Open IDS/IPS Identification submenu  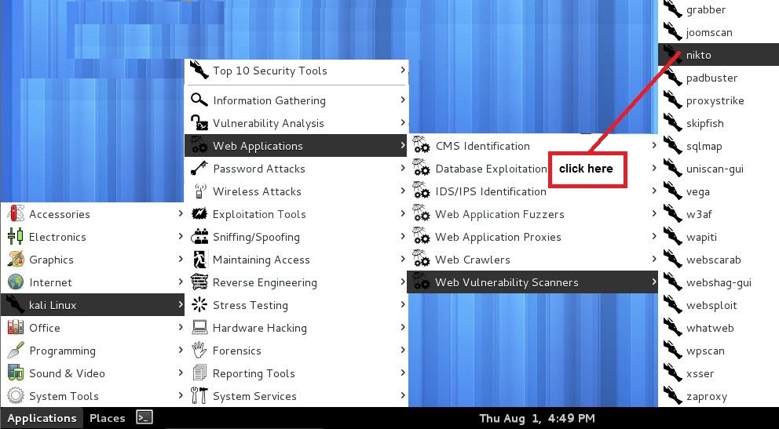[x=532, y=191]
